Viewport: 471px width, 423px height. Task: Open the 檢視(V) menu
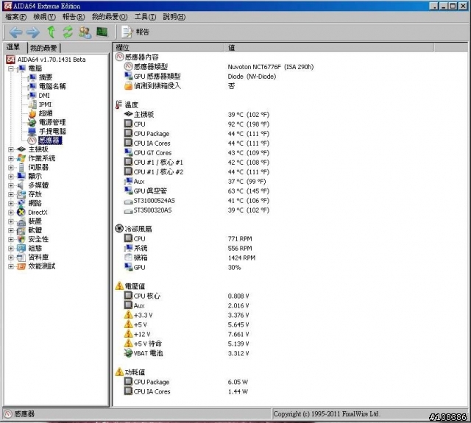click(44, 17)
